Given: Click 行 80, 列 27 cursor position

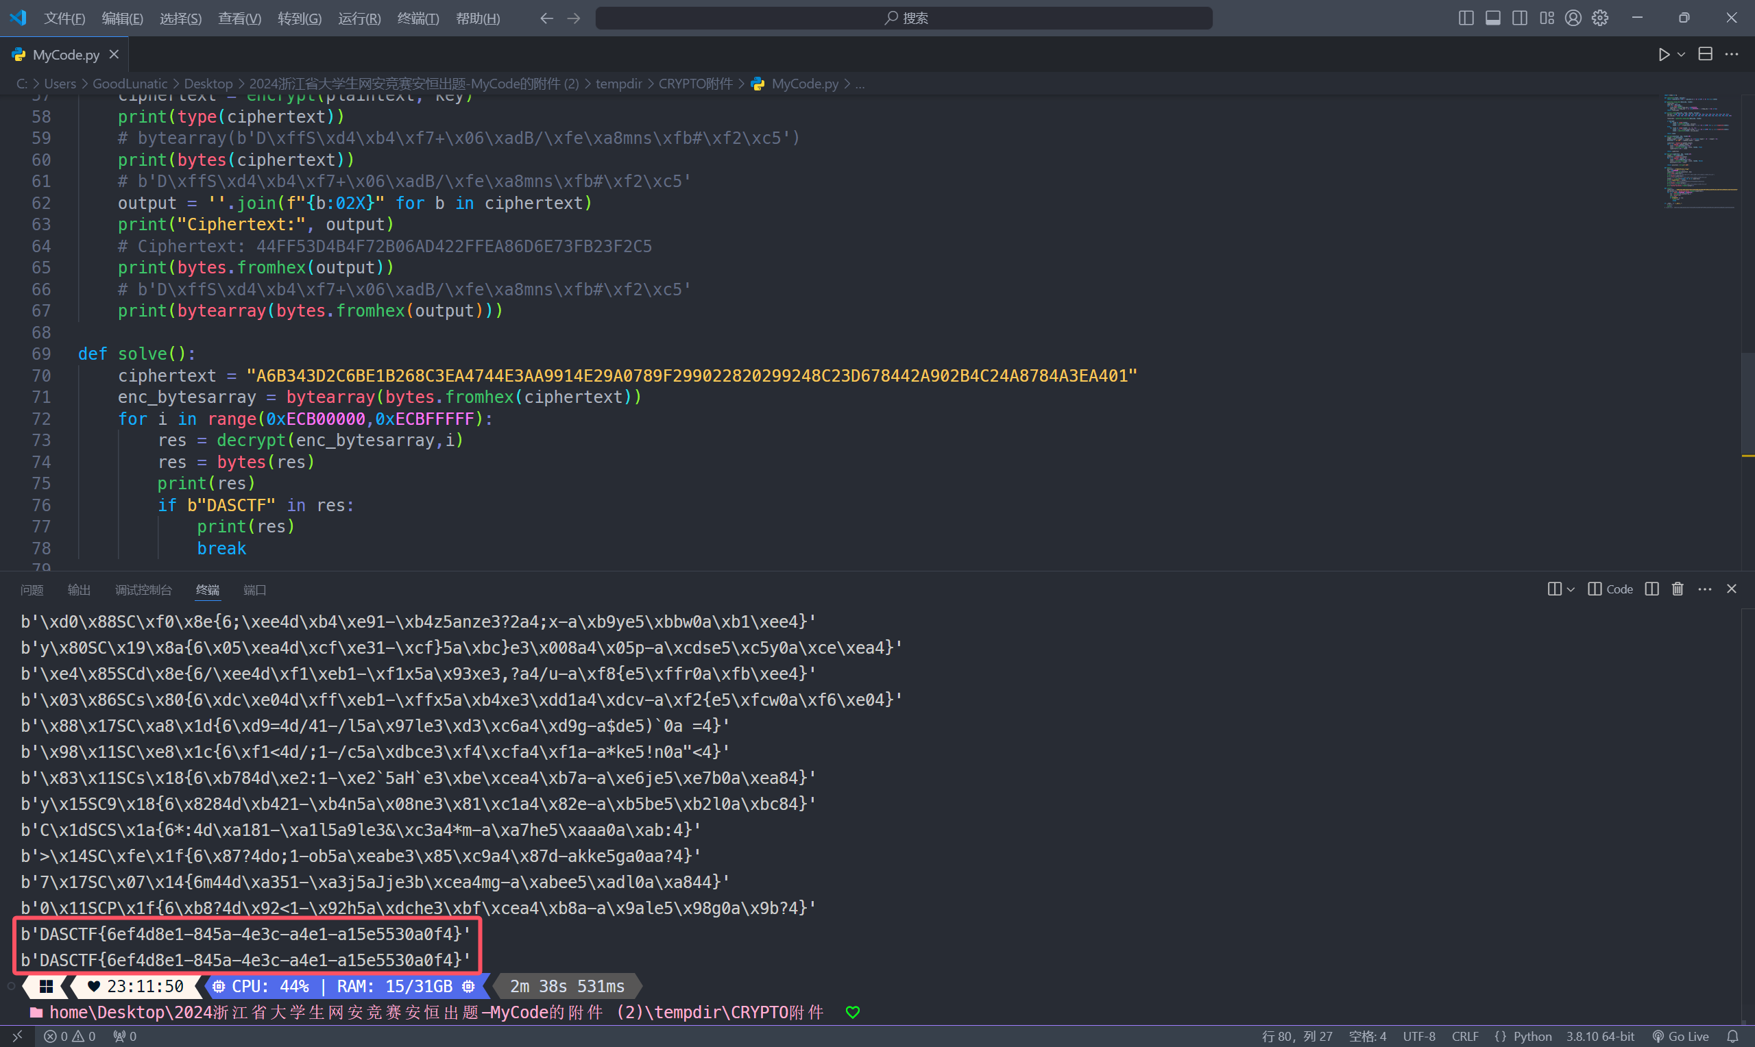Looking at the screenshot, I should point(1296,1036).
